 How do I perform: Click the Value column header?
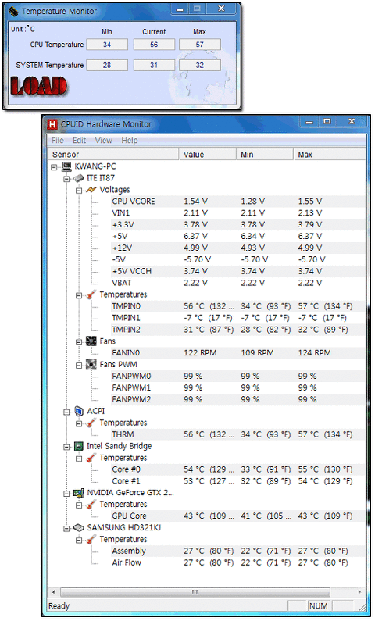click(x=208, y=155)
